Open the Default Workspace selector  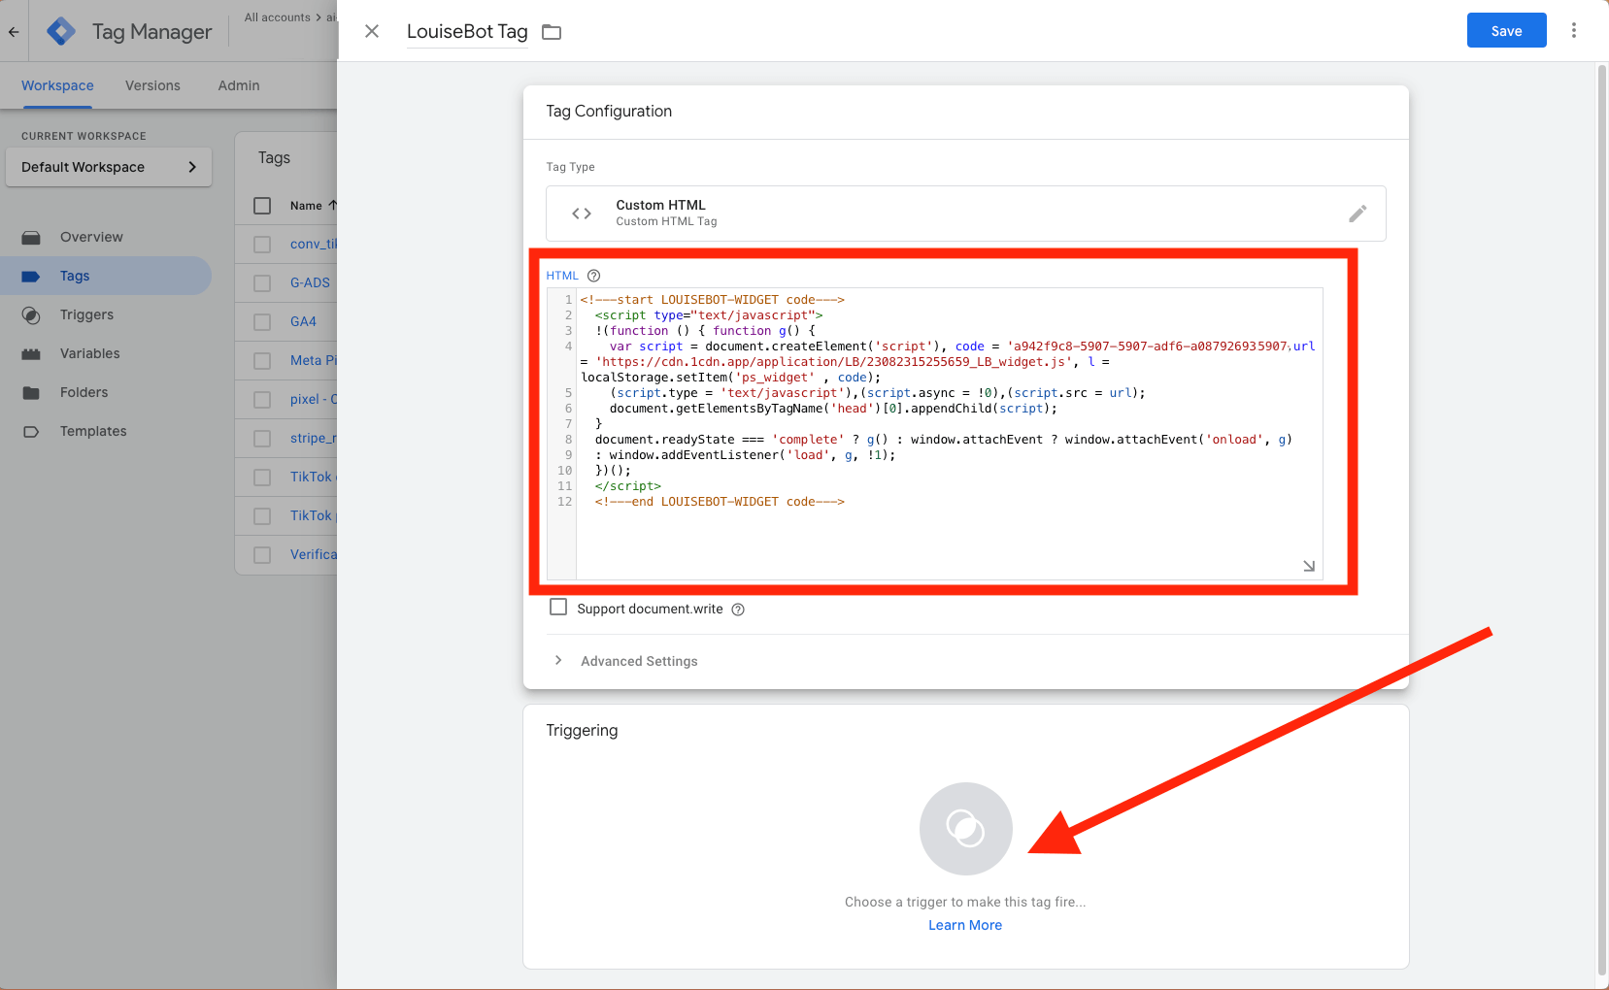(x=109, y=167)
